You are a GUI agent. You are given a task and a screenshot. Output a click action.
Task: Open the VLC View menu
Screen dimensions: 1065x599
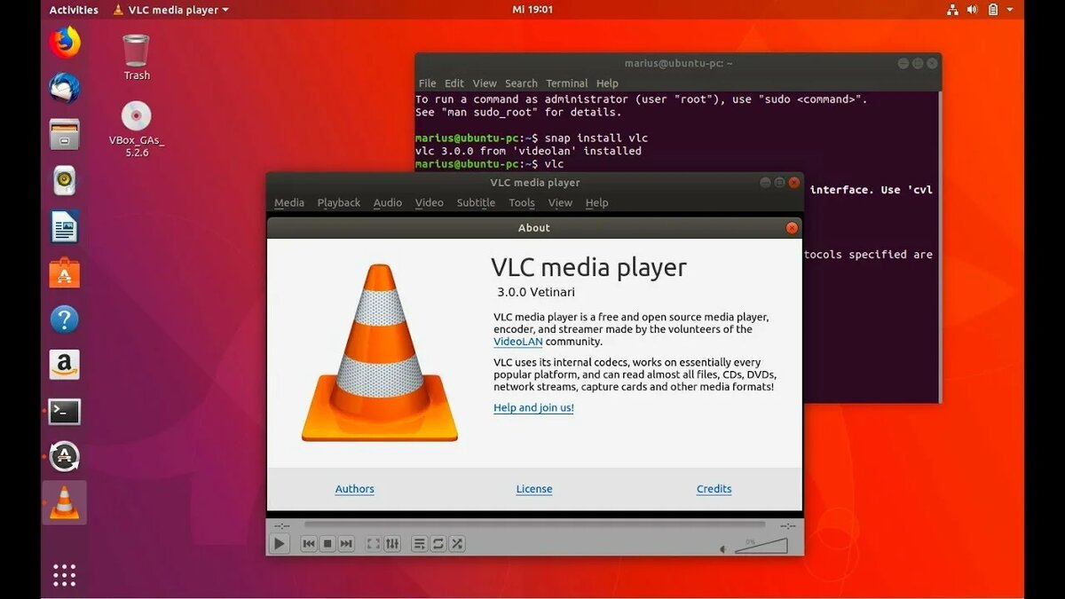pyautogui.click(x=560, y=202)
